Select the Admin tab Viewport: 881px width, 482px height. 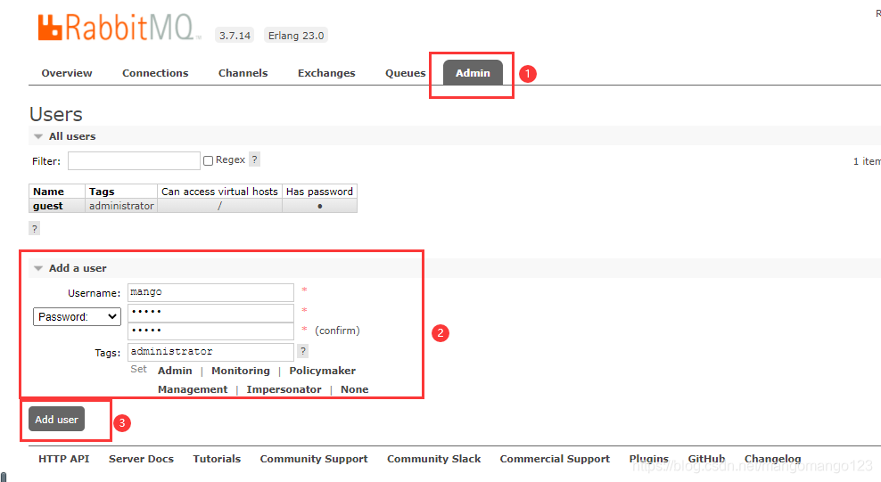tap(473, 73)
